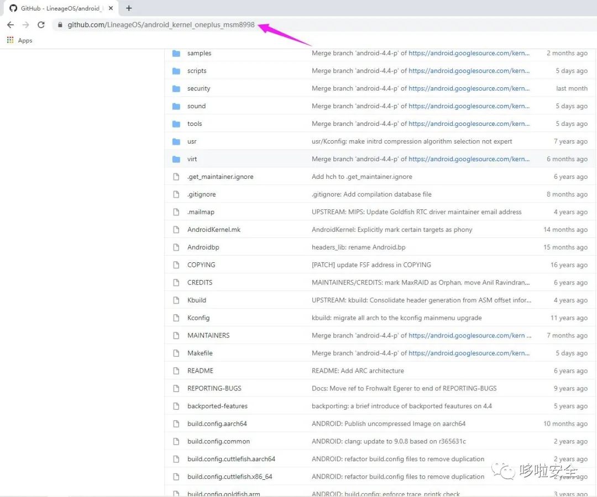Open usr/Kconfig initrd compression commit message
This screenshot has height=497, width=597.
[x=412, y=141]
